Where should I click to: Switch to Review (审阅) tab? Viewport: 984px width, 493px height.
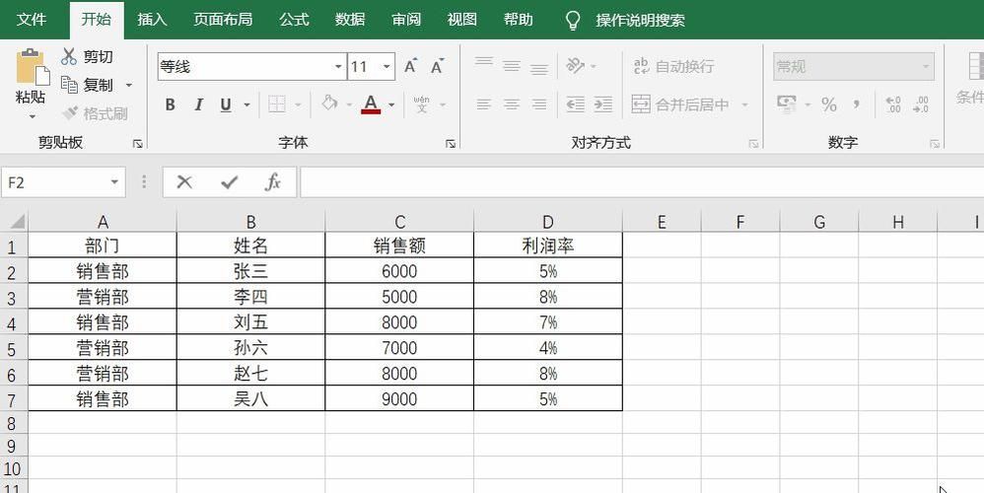[406, 20]
